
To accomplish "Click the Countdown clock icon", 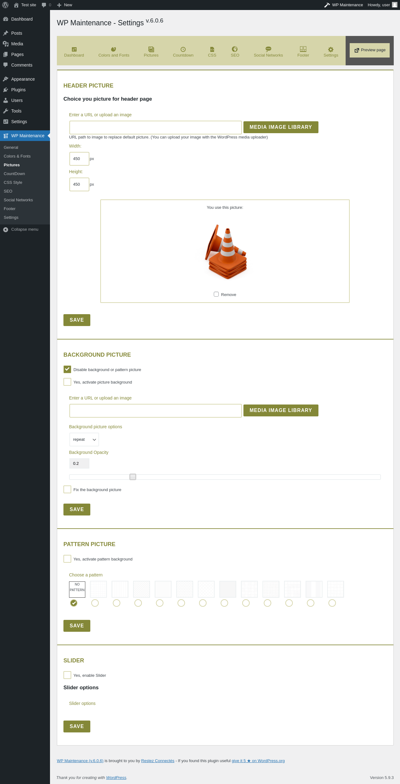I will (183, 49).
